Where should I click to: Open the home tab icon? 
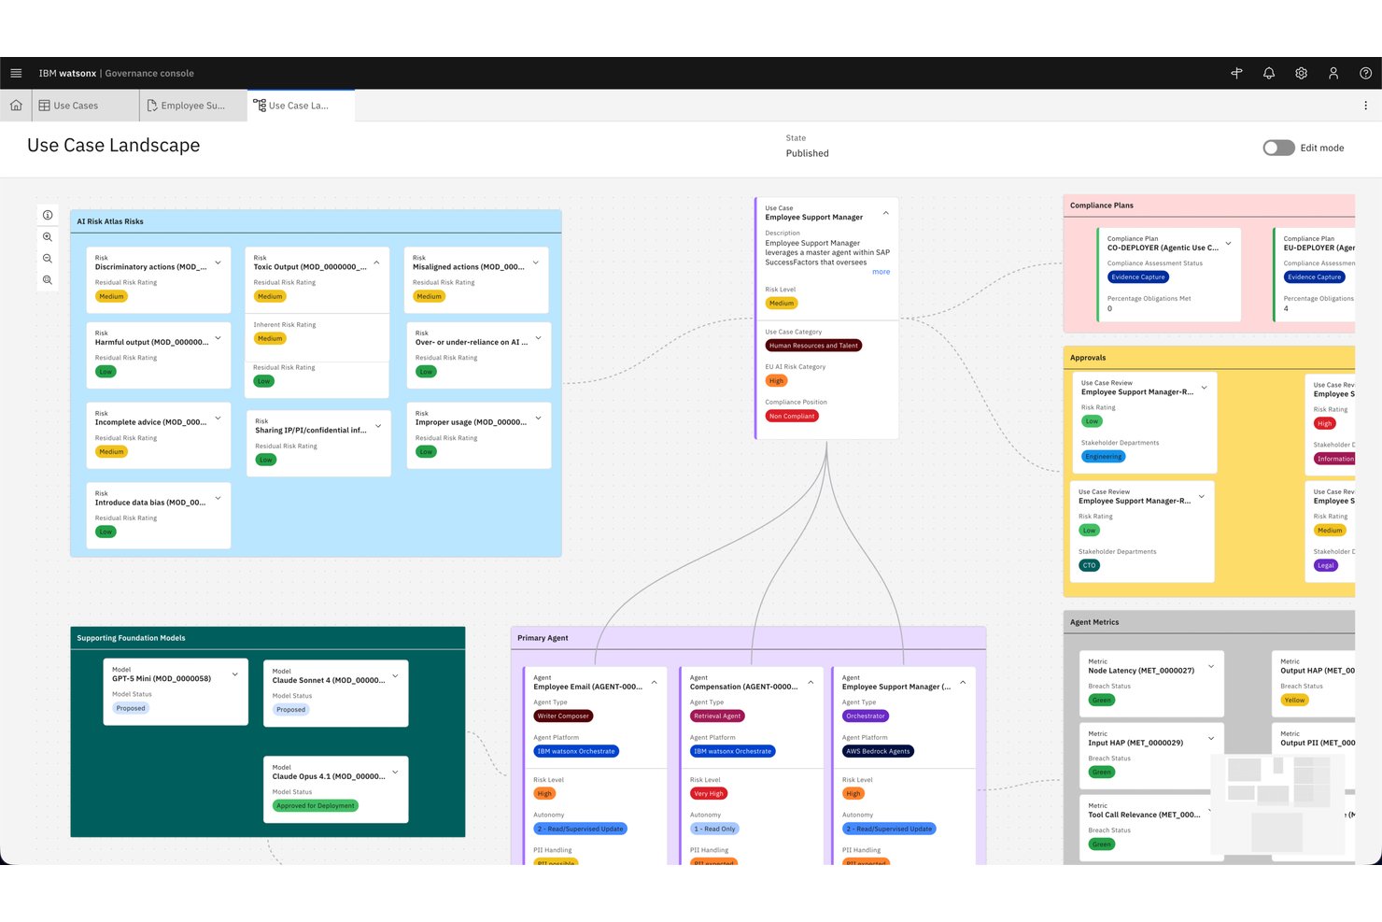coord(16,106)
